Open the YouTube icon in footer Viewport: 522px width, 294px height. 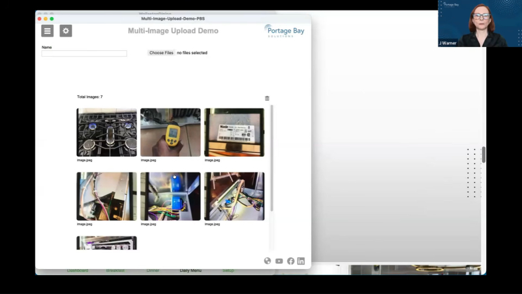pos(279,261)
